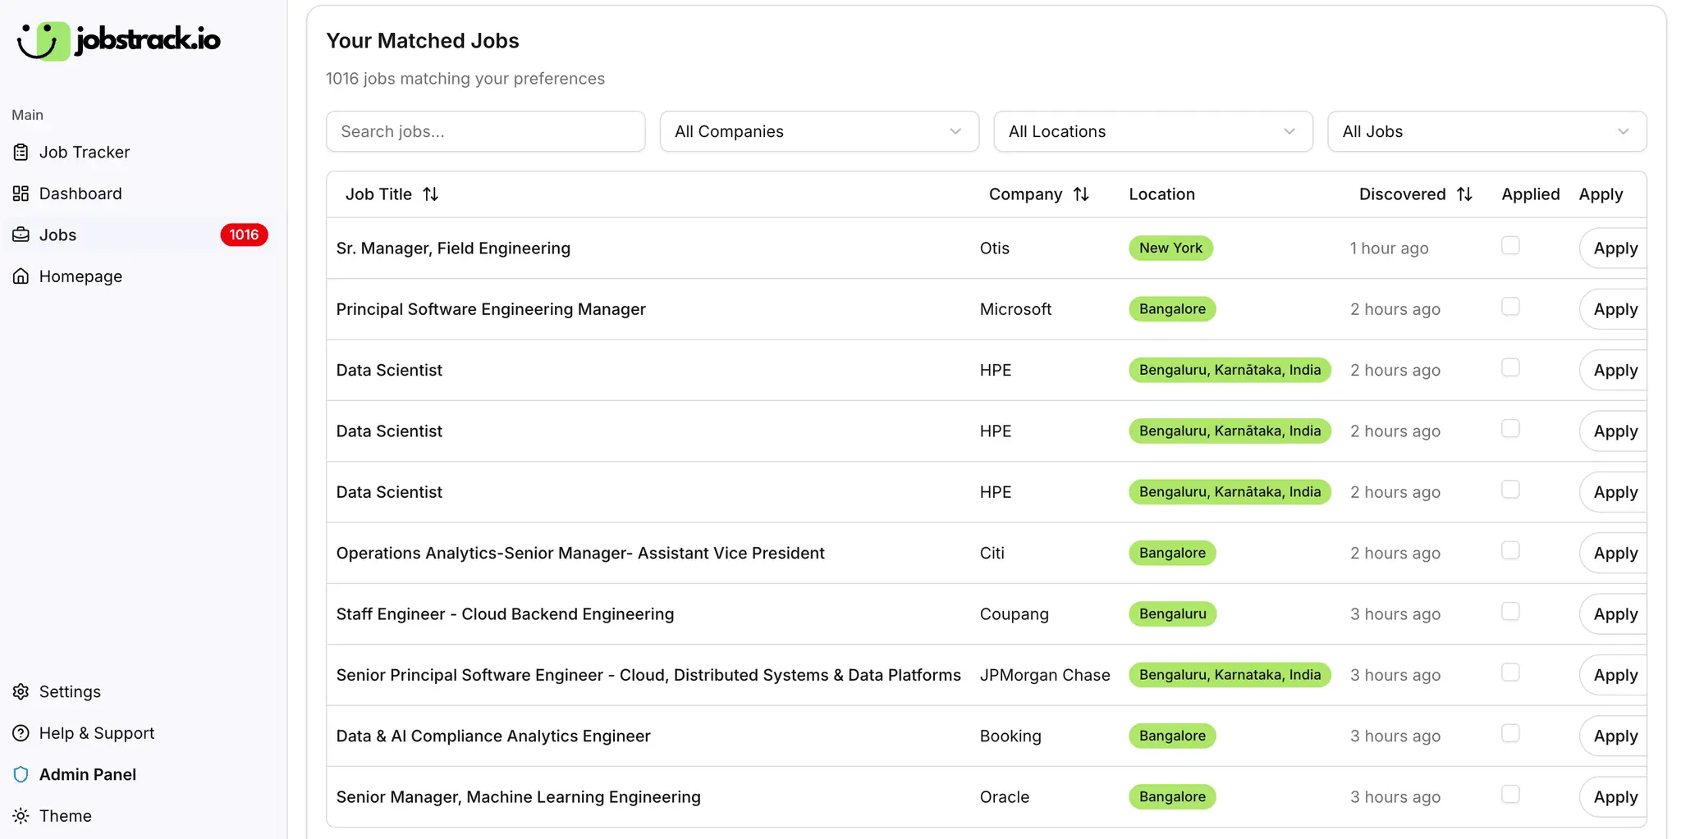Click Sr. Manager, Field Engineering title

(453, 249)
